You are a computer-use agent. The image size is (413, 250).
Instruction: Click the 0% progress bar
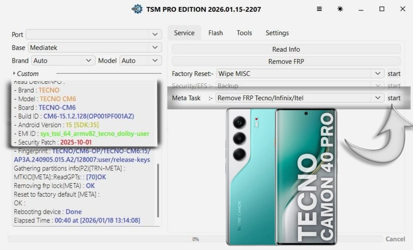[195, 239]
